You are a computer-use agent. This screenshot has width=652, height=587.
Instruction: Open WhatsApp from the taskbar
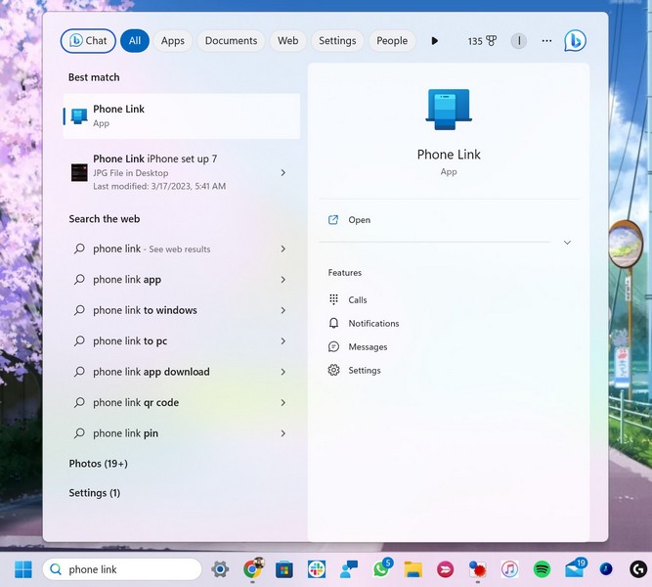(x=381, y=569)
